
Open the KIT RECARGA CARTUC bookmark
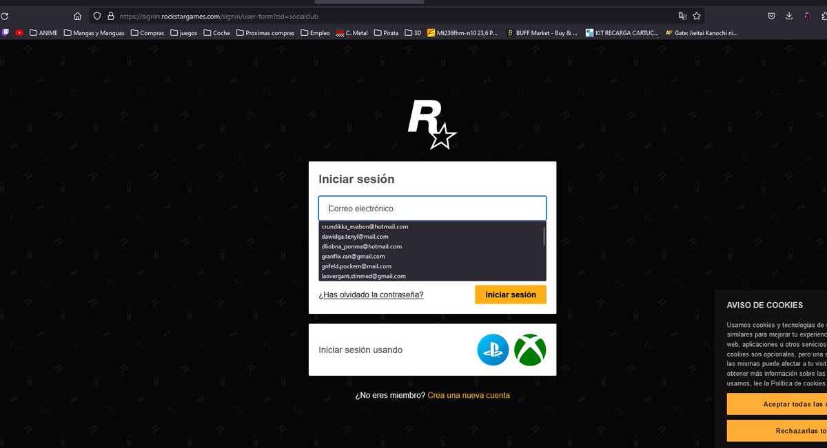[622, 32]
